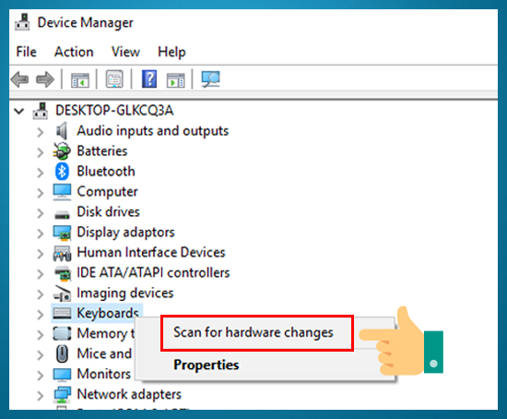Select the Display adaptors label
Viewport: 507px width, 419px height.
[125, 233]
